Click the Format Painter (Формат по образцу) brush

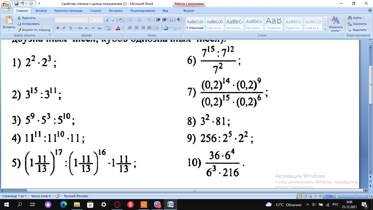click(19, 30)
